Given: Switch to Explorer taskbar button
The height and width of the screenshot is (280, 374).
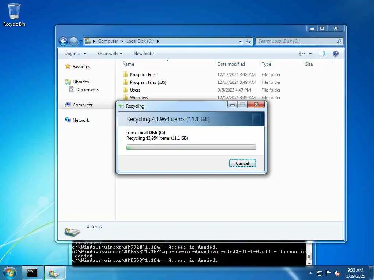Looking at the screenshot, I should pyautogui.click(x=54, y=273).
